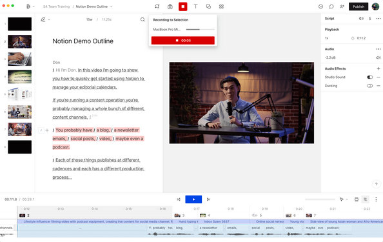Click the script search magnifier icon

tap(142, 19)
